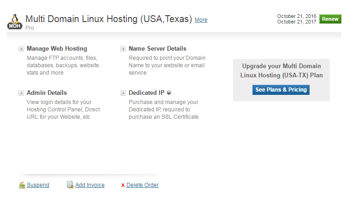Click the Delete Order text link
Screen dimensions: 357x209
click(143, 185)
